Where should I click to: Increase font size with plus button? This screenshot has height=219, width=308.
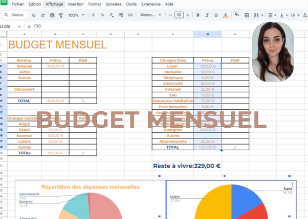click(188, 15)
